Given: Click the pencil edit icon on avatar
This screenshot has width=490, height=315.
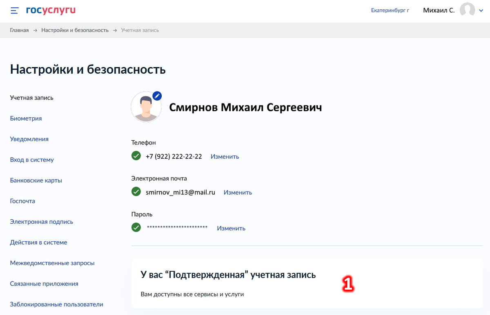Looking at the screenshot, I should point(157,96).
